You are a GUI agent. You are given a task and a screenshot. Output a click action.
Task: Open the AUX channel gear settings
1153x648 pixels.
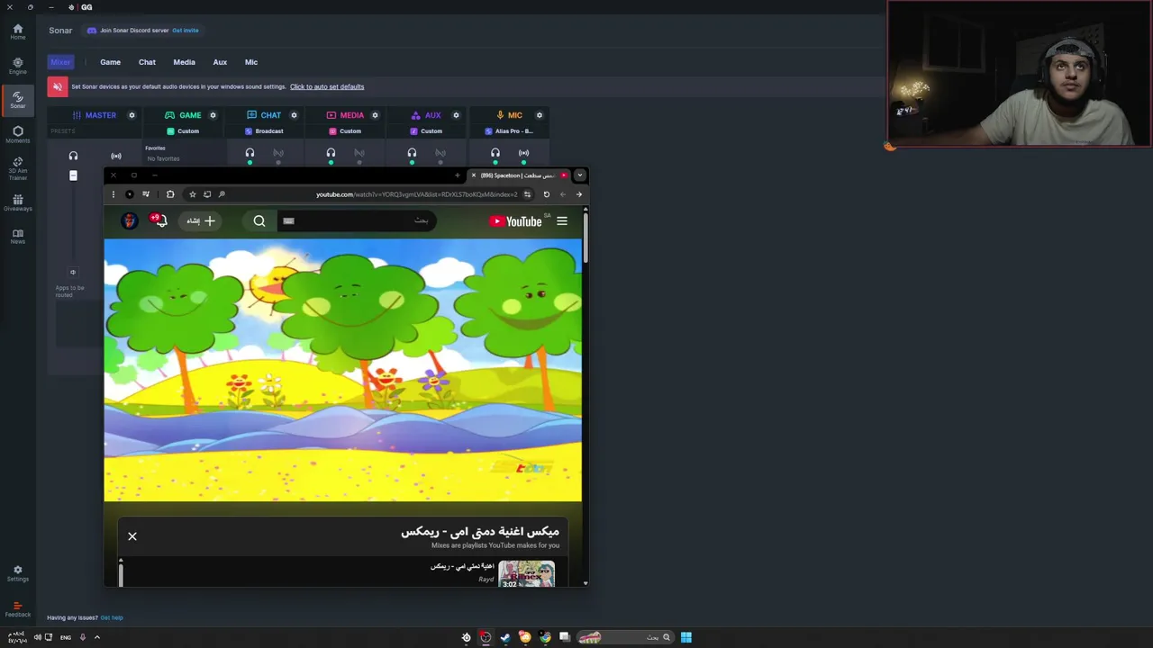[456, 115]
